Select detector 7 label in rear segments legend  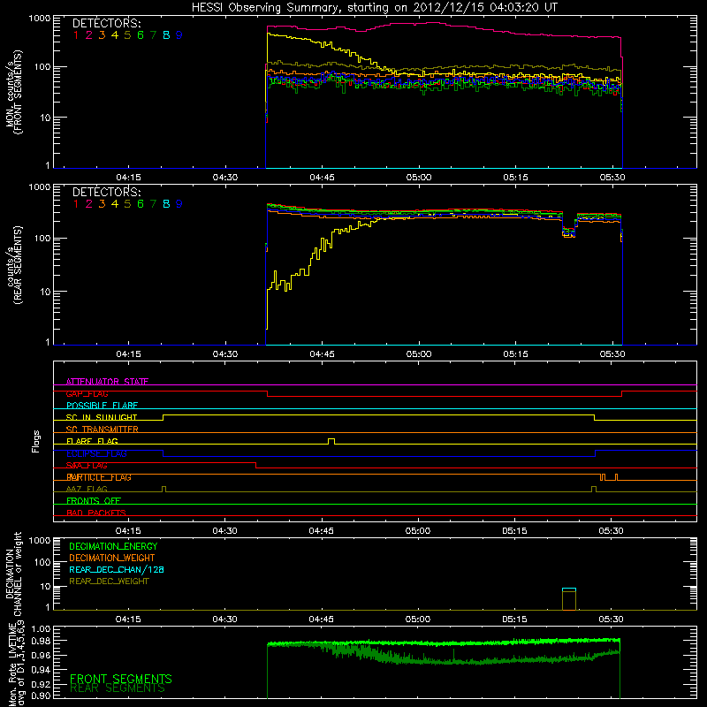click(153, 204)
